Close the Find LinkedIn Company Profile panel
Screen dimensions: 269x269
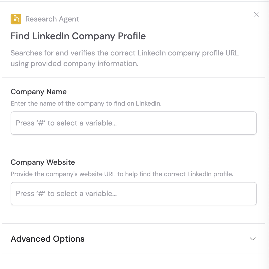tap(256, 15)
